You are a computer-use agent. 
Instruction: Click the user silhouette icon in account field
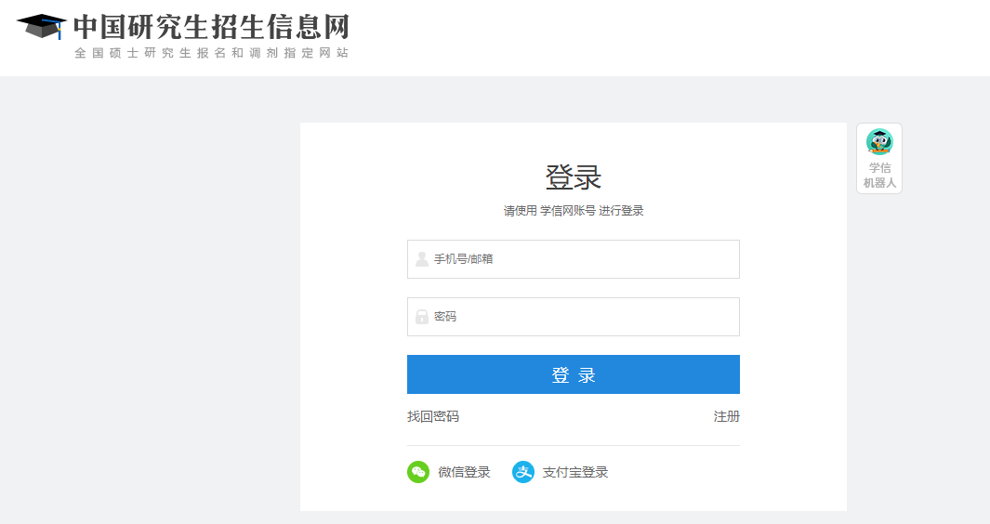(x=422, y=259)
